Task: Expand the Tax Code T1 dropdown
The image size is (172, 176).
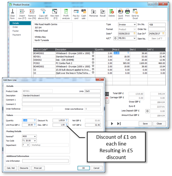Action: (35, 141)
